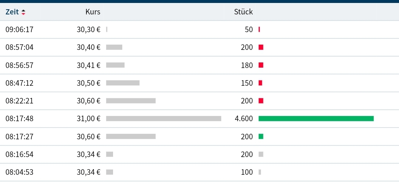Viewport: 399px width, 184px height.
Task: Select the 08:04:53 trade row time
Action: pos(20,172)
